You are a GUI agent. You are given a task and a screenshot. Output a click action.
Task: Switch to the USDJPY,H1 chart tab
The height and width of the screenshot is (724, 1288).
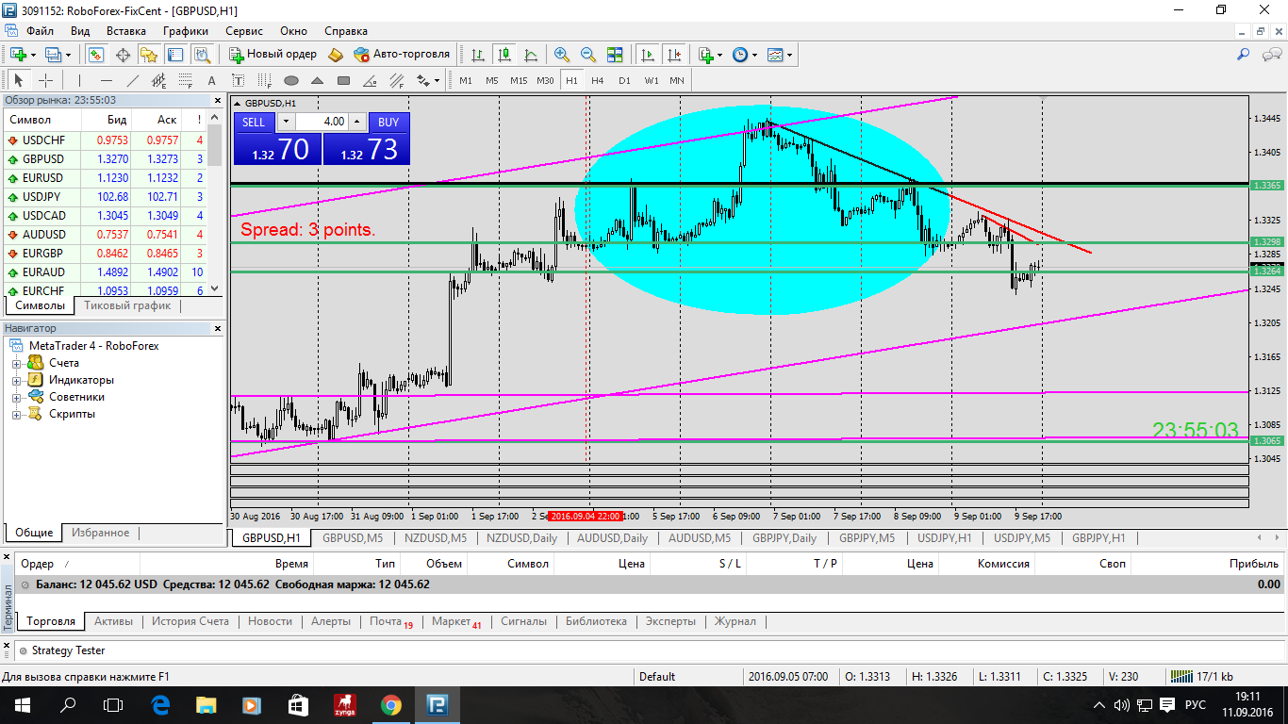coord(944,538)
